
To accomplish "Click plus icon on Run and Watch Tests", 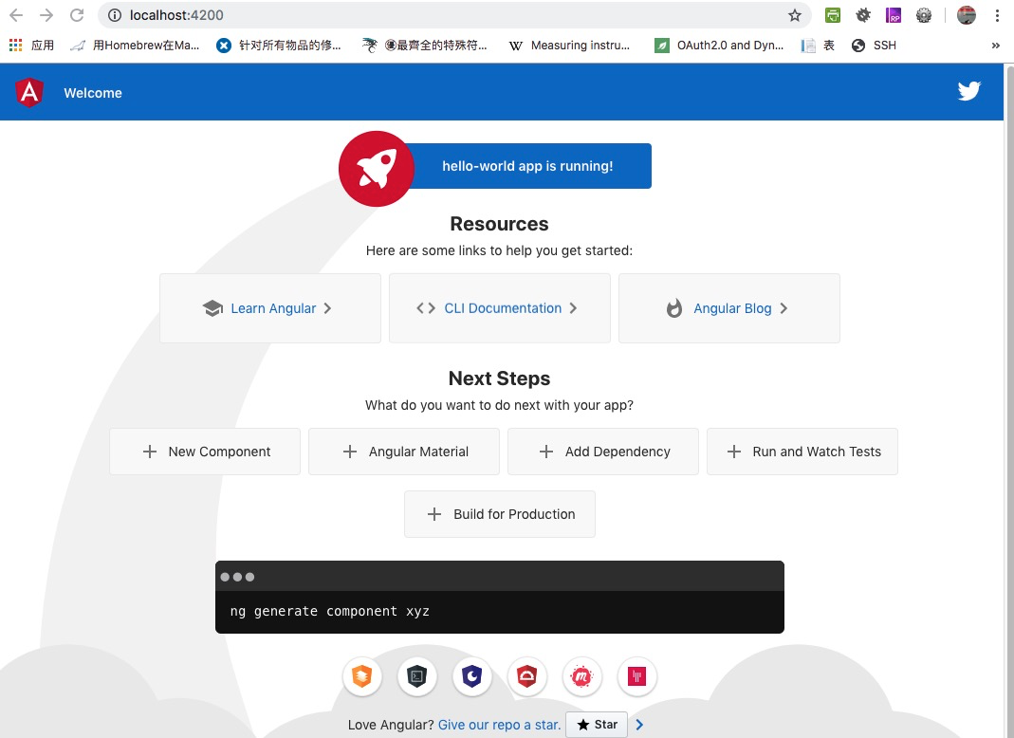I will pyautogui.click(x=734, y=452).
